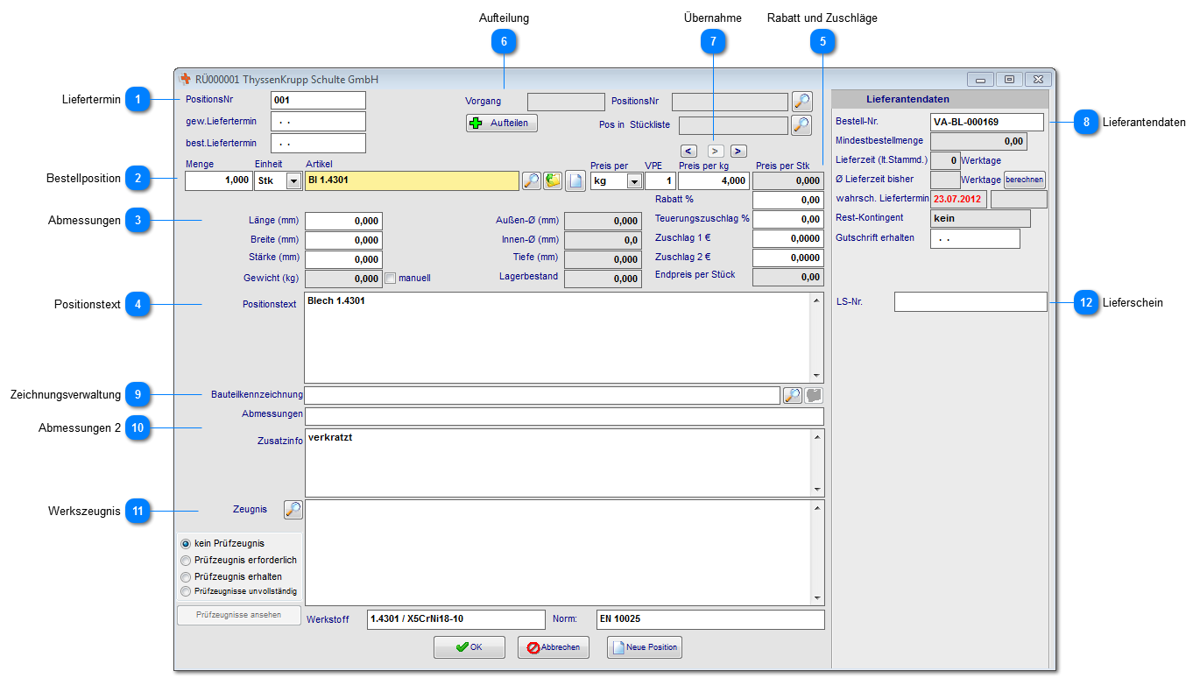Image resolution: width=1200 pixels, height=678 pixels.
Task: Click the Rabatt % input field
Action: point(788,201)
